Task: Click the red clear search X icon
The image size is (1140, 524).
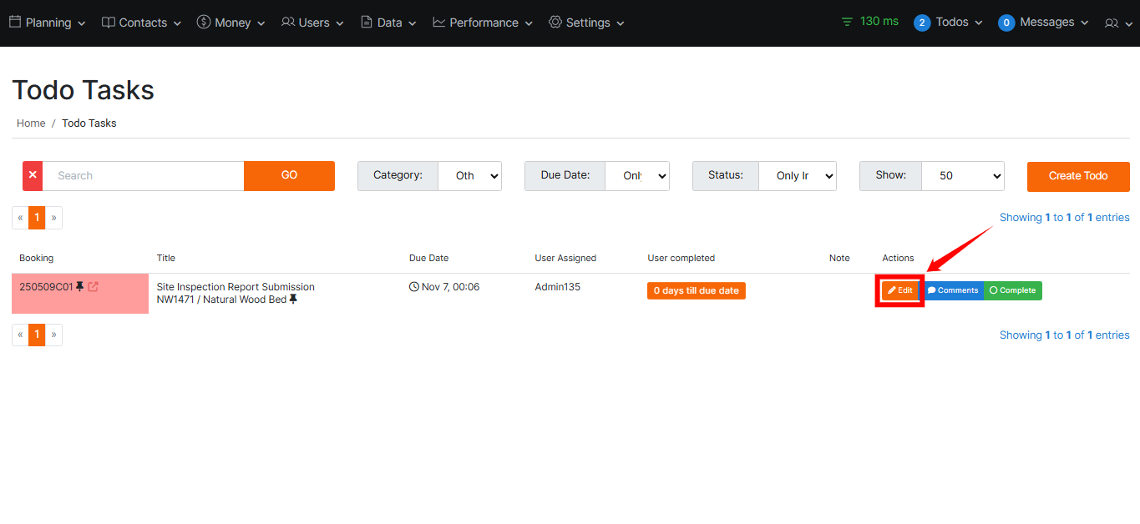Action: (x=33, y=176)
